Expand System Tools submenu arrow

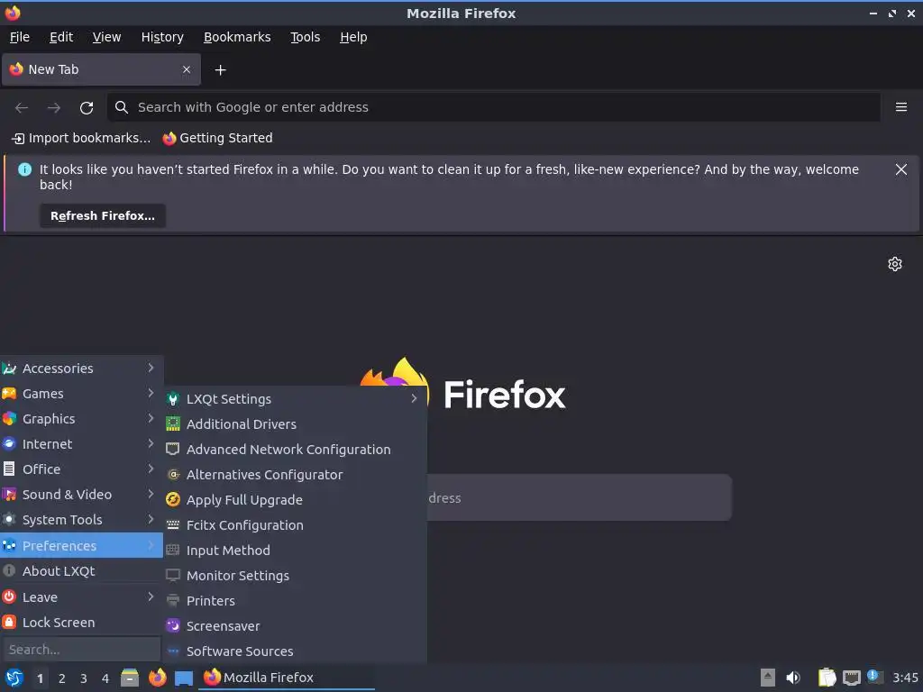point(151,520)
